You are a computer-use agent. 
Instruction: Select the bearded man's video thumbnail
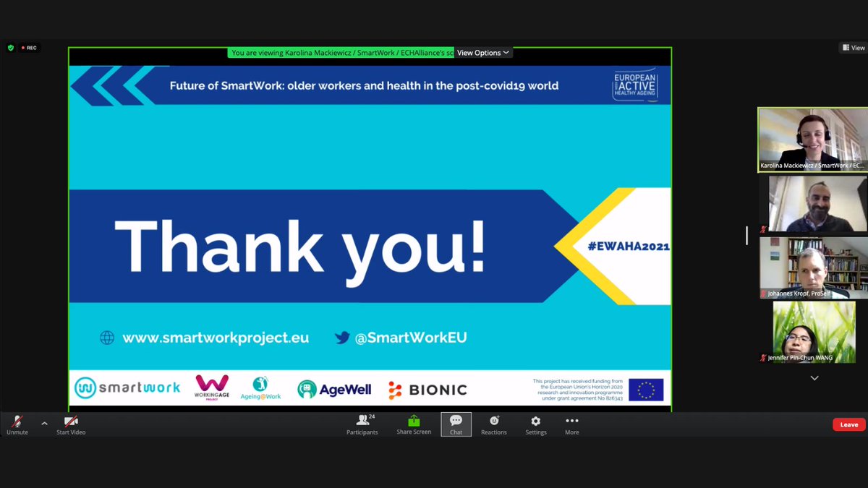point(818,204)
